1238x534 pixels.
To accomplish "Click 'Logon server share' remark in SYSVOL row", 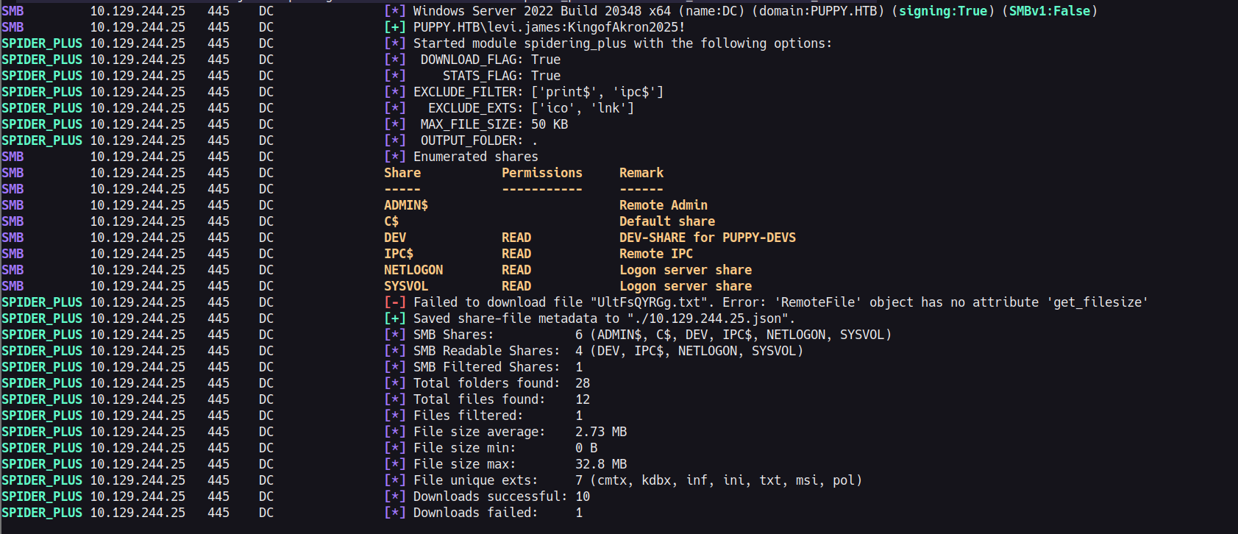I will tap(686, 286).
